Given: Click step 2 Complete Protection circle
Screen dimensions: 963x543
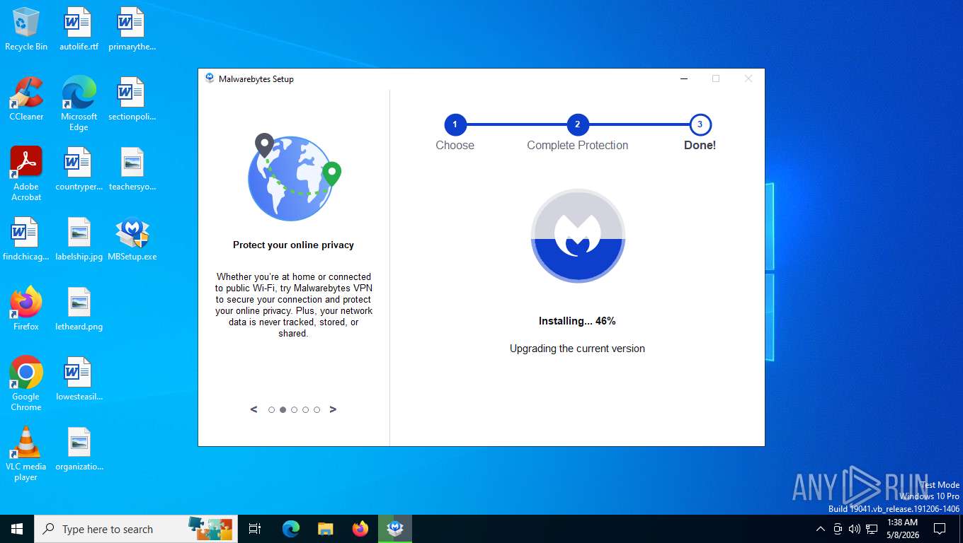Looking at the screenshot, I should (x=577, y=125).
